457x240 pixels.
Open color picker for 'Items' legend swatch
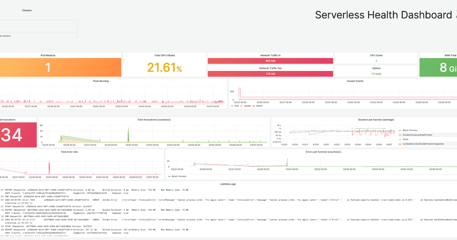(400, 139)
